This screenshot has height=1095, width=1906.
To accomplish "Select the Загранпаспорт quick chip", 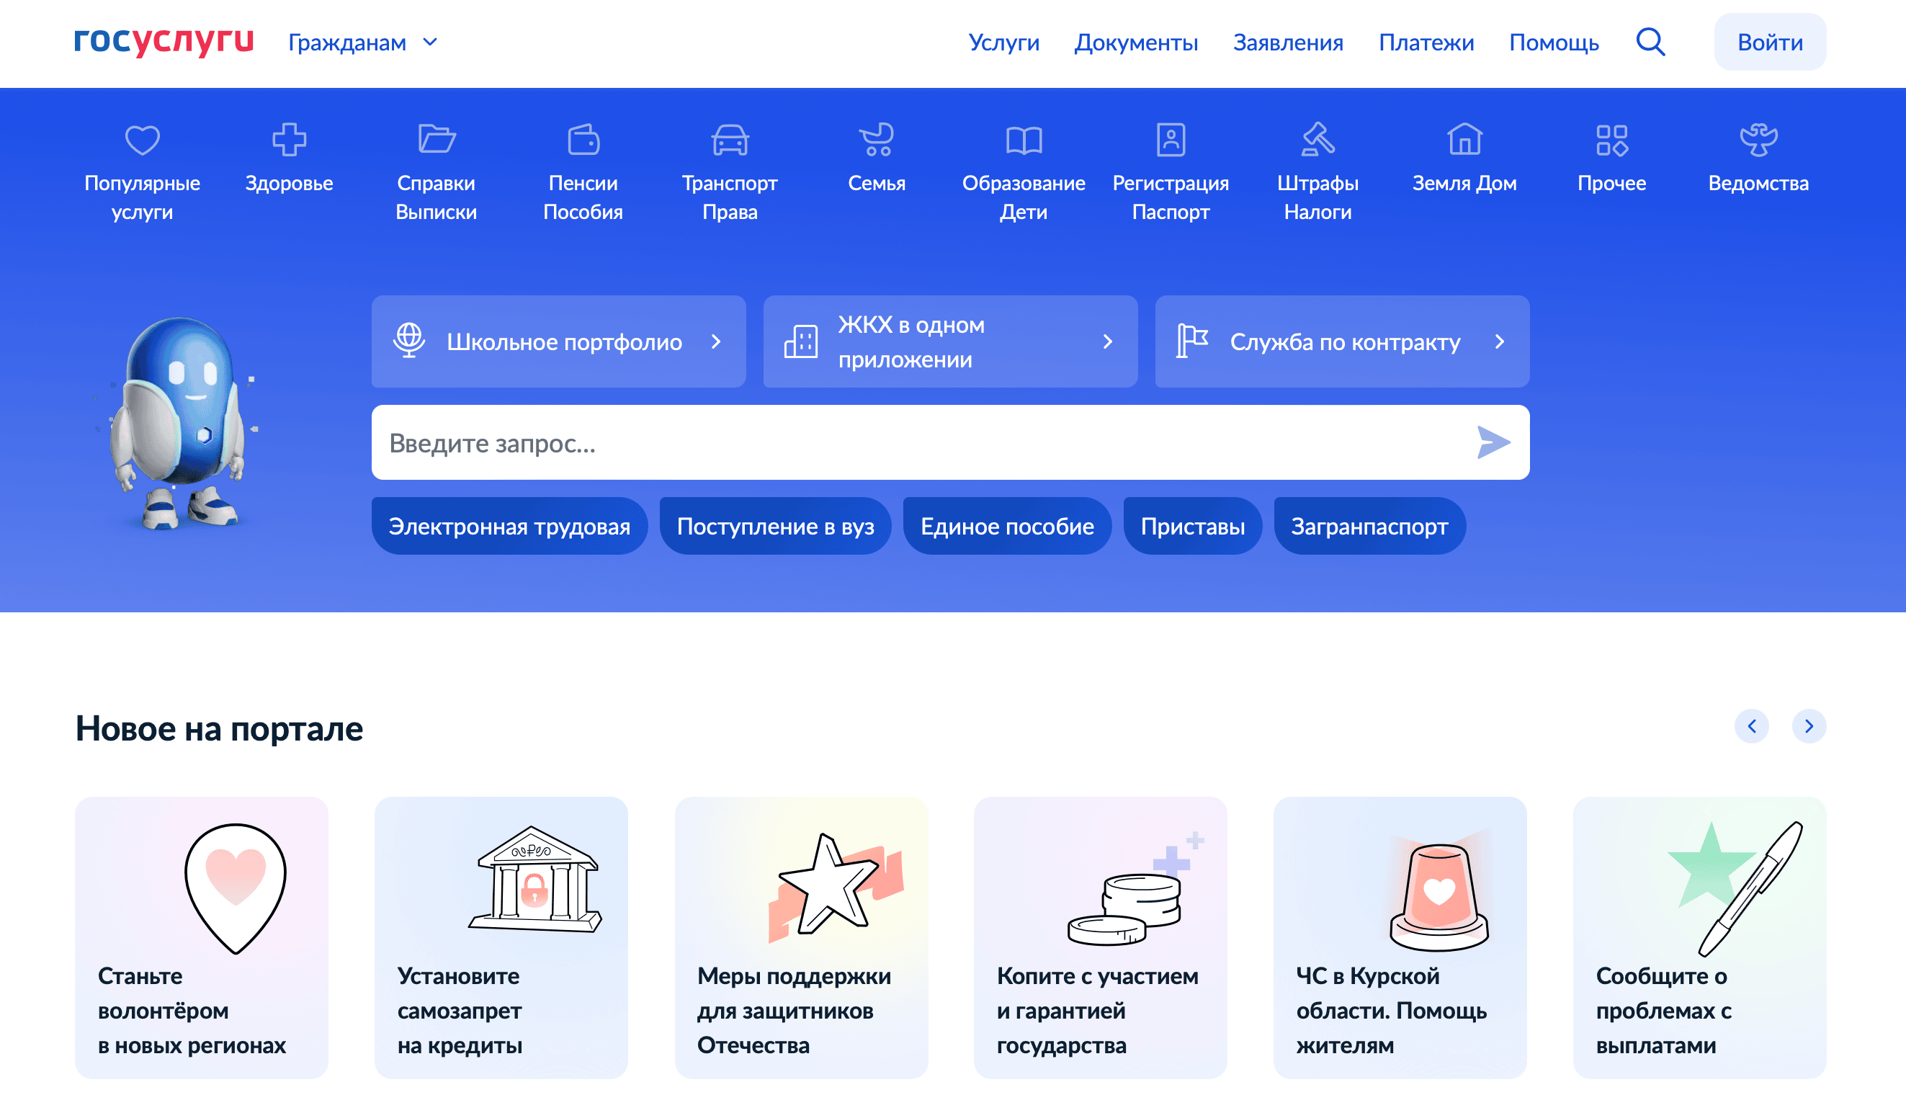I will click(1369, 527).
